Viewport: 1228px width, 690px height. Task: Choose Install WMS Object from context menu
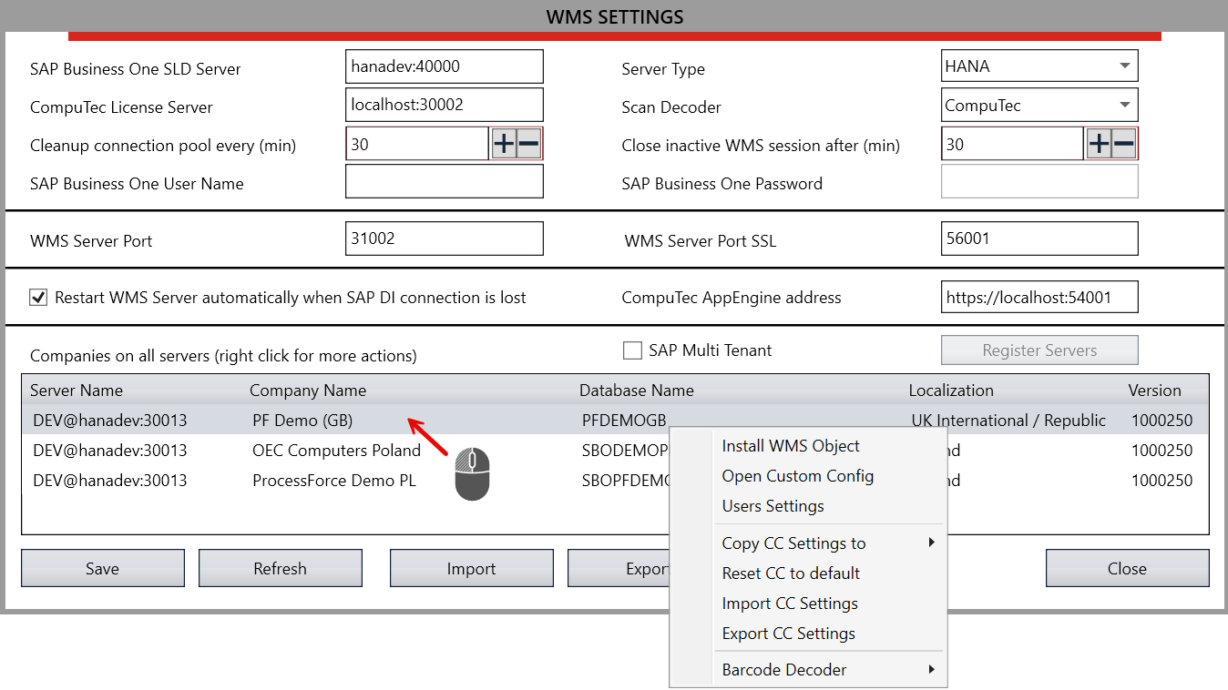click(x=790, y=445)
